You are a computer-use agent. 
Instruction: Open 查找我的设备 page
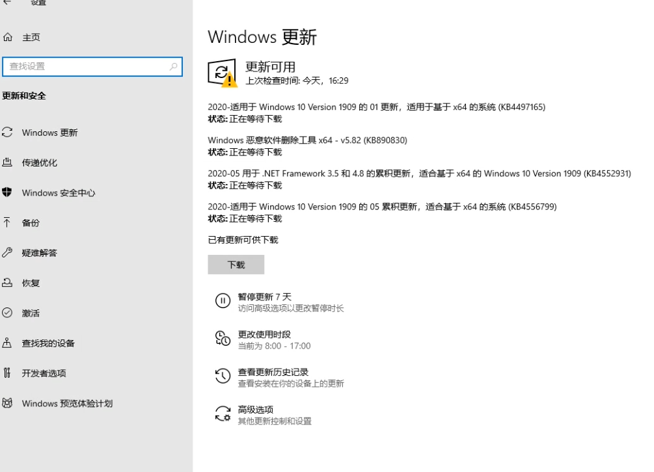48,343
